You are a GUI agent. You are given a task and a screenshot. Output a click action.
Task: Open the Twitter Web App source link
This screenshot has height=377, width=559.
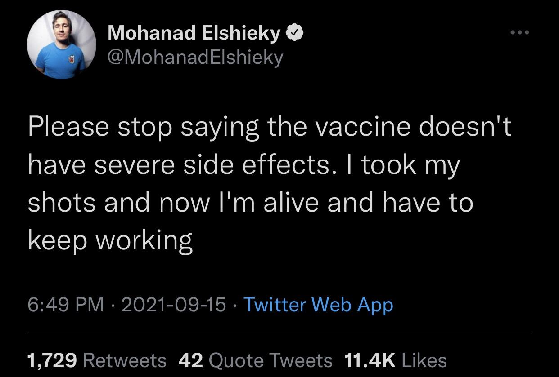(318, 305)
